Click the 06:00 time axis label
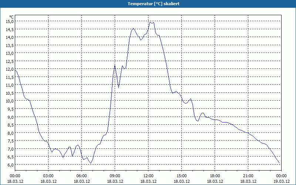The image size is (296, 185). 81,176
